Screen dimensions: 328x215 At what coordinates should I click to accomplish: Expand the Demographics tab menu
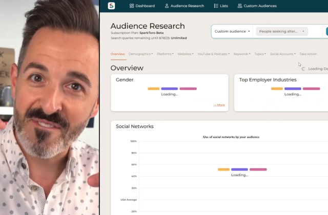coord(140,54)
